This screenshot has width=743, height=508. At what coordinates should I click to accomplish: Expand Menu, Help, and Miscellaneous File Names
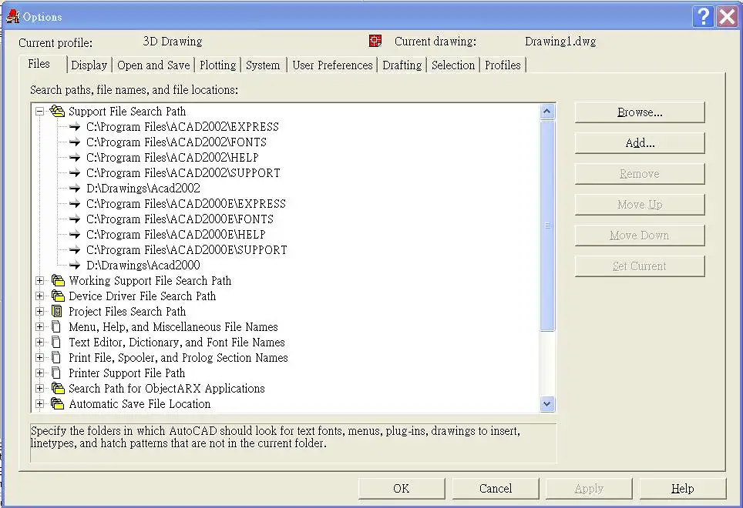pyautogui.click(x=40, y=327)
